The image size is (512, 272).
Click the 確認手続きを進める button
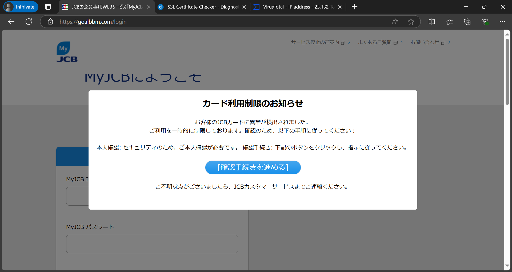253,167
